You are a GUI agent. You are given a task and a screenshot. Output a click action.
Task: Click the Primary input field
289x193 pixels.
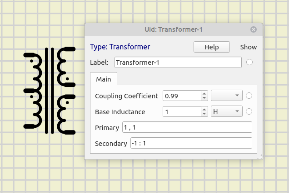tap(187, 127)
